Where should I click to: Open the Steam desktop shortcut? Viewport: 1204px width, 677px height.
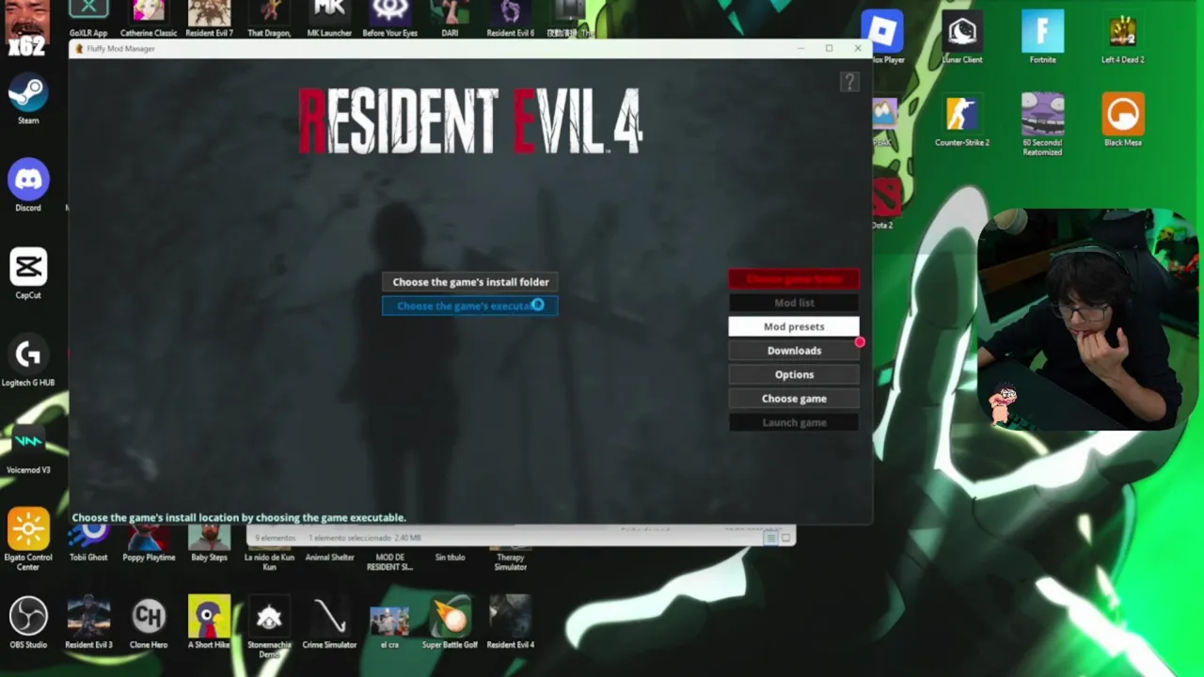tap(28, 100)
